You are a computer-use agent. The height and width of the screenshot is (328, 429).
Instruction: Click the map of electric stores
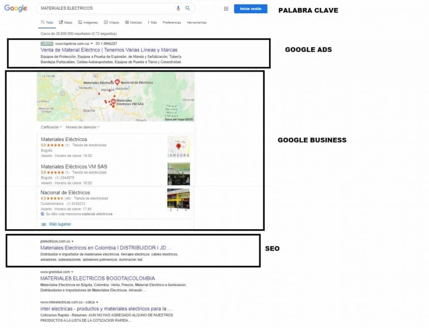[x=116, y=97]
